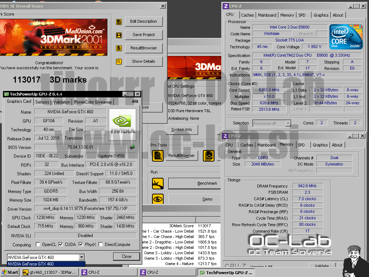
Task: Click the Game 4 - Nature result row
Action: 181,264
